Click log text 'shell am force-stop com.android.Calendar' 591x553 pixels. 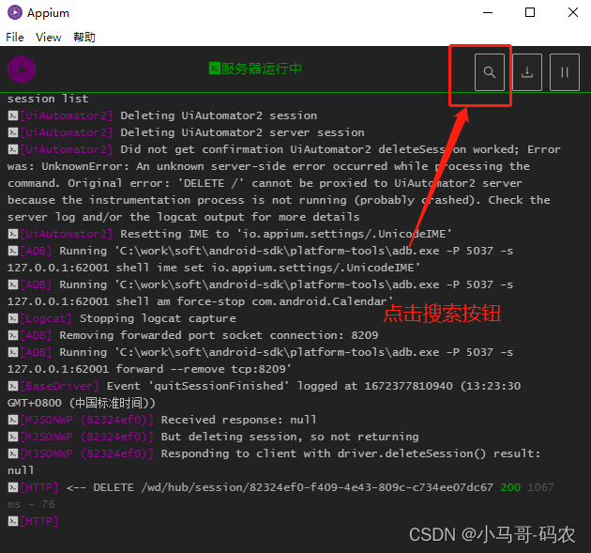254,301
